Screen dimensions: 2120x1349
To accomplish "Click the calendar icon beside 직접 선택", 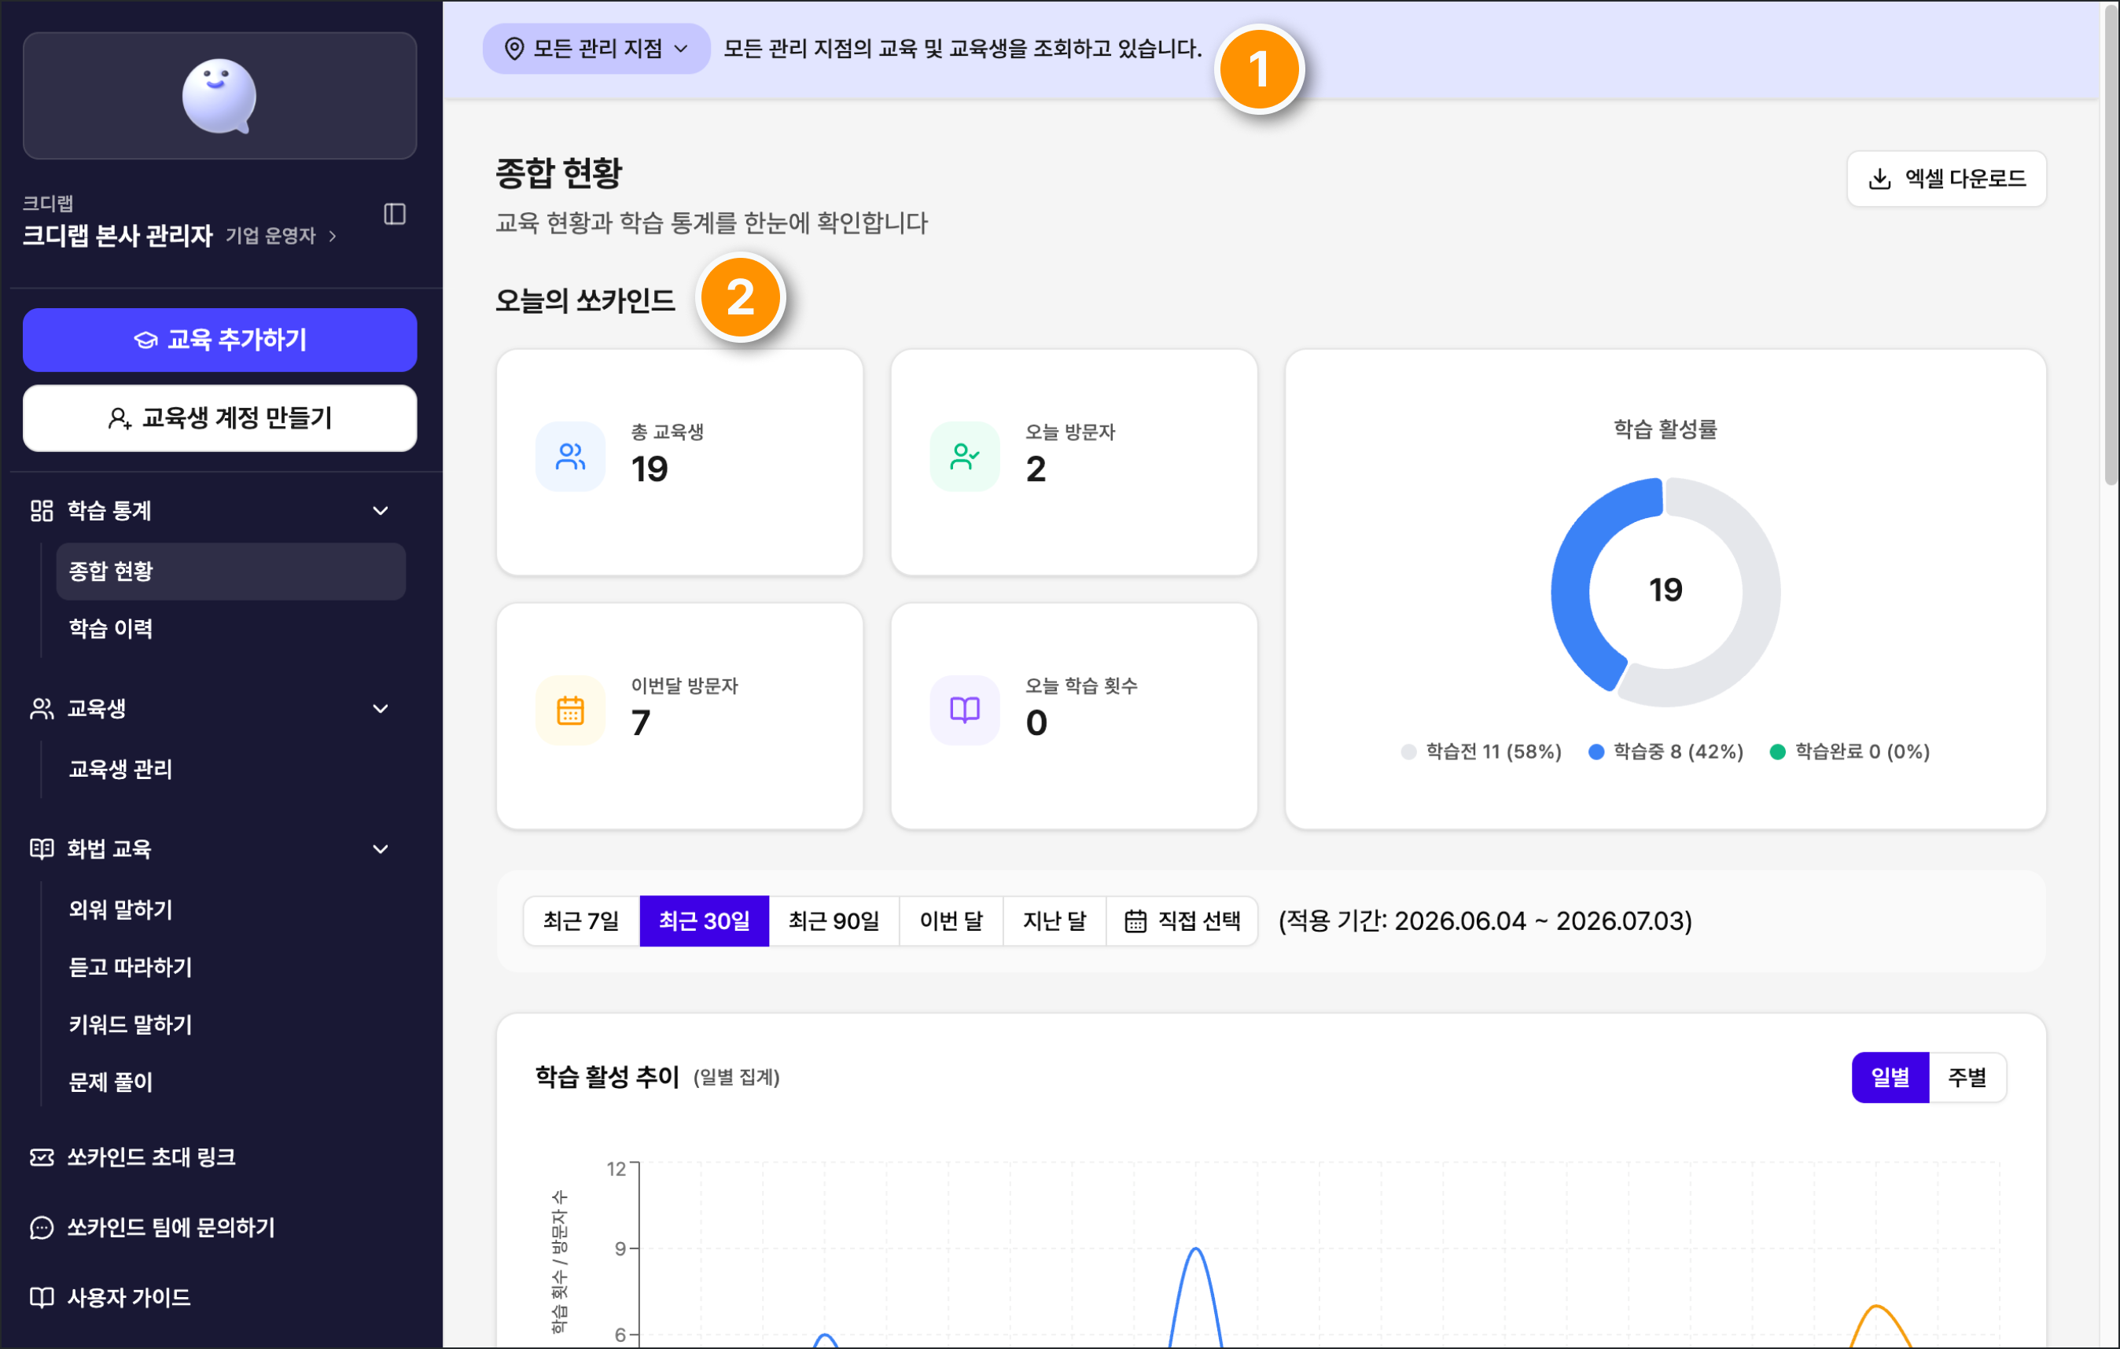I will 1135,921.
